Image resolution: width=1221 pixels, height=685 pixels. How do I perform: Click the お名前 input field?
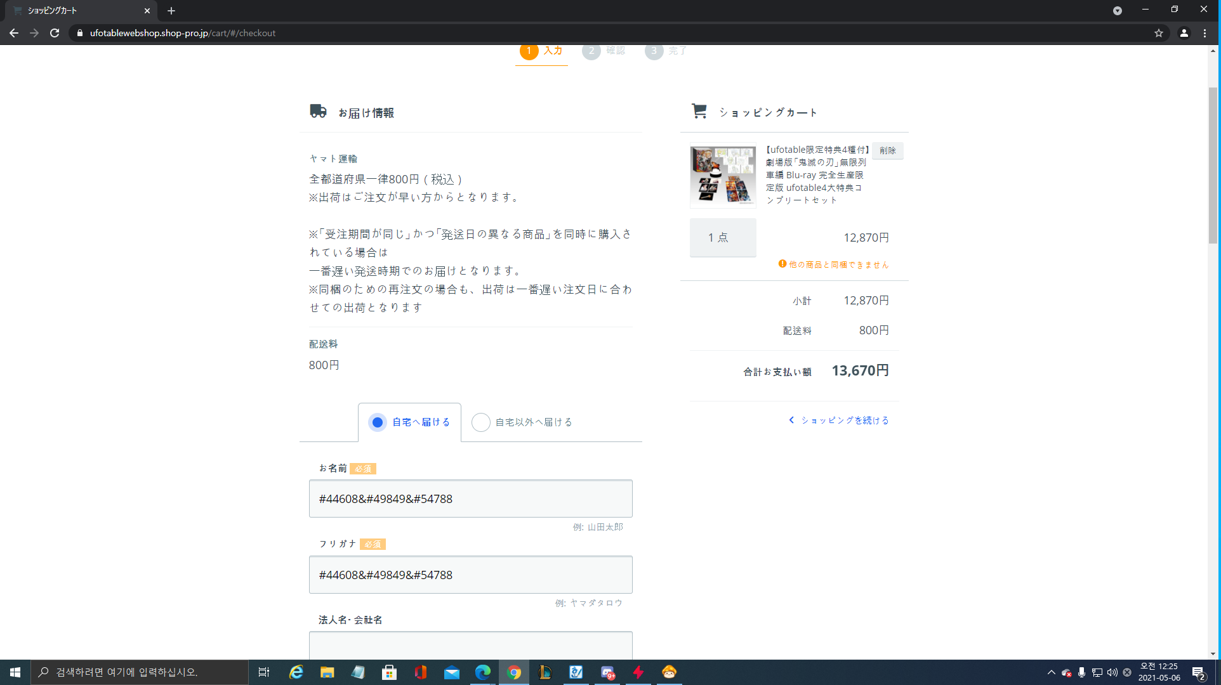coord(470,499)
